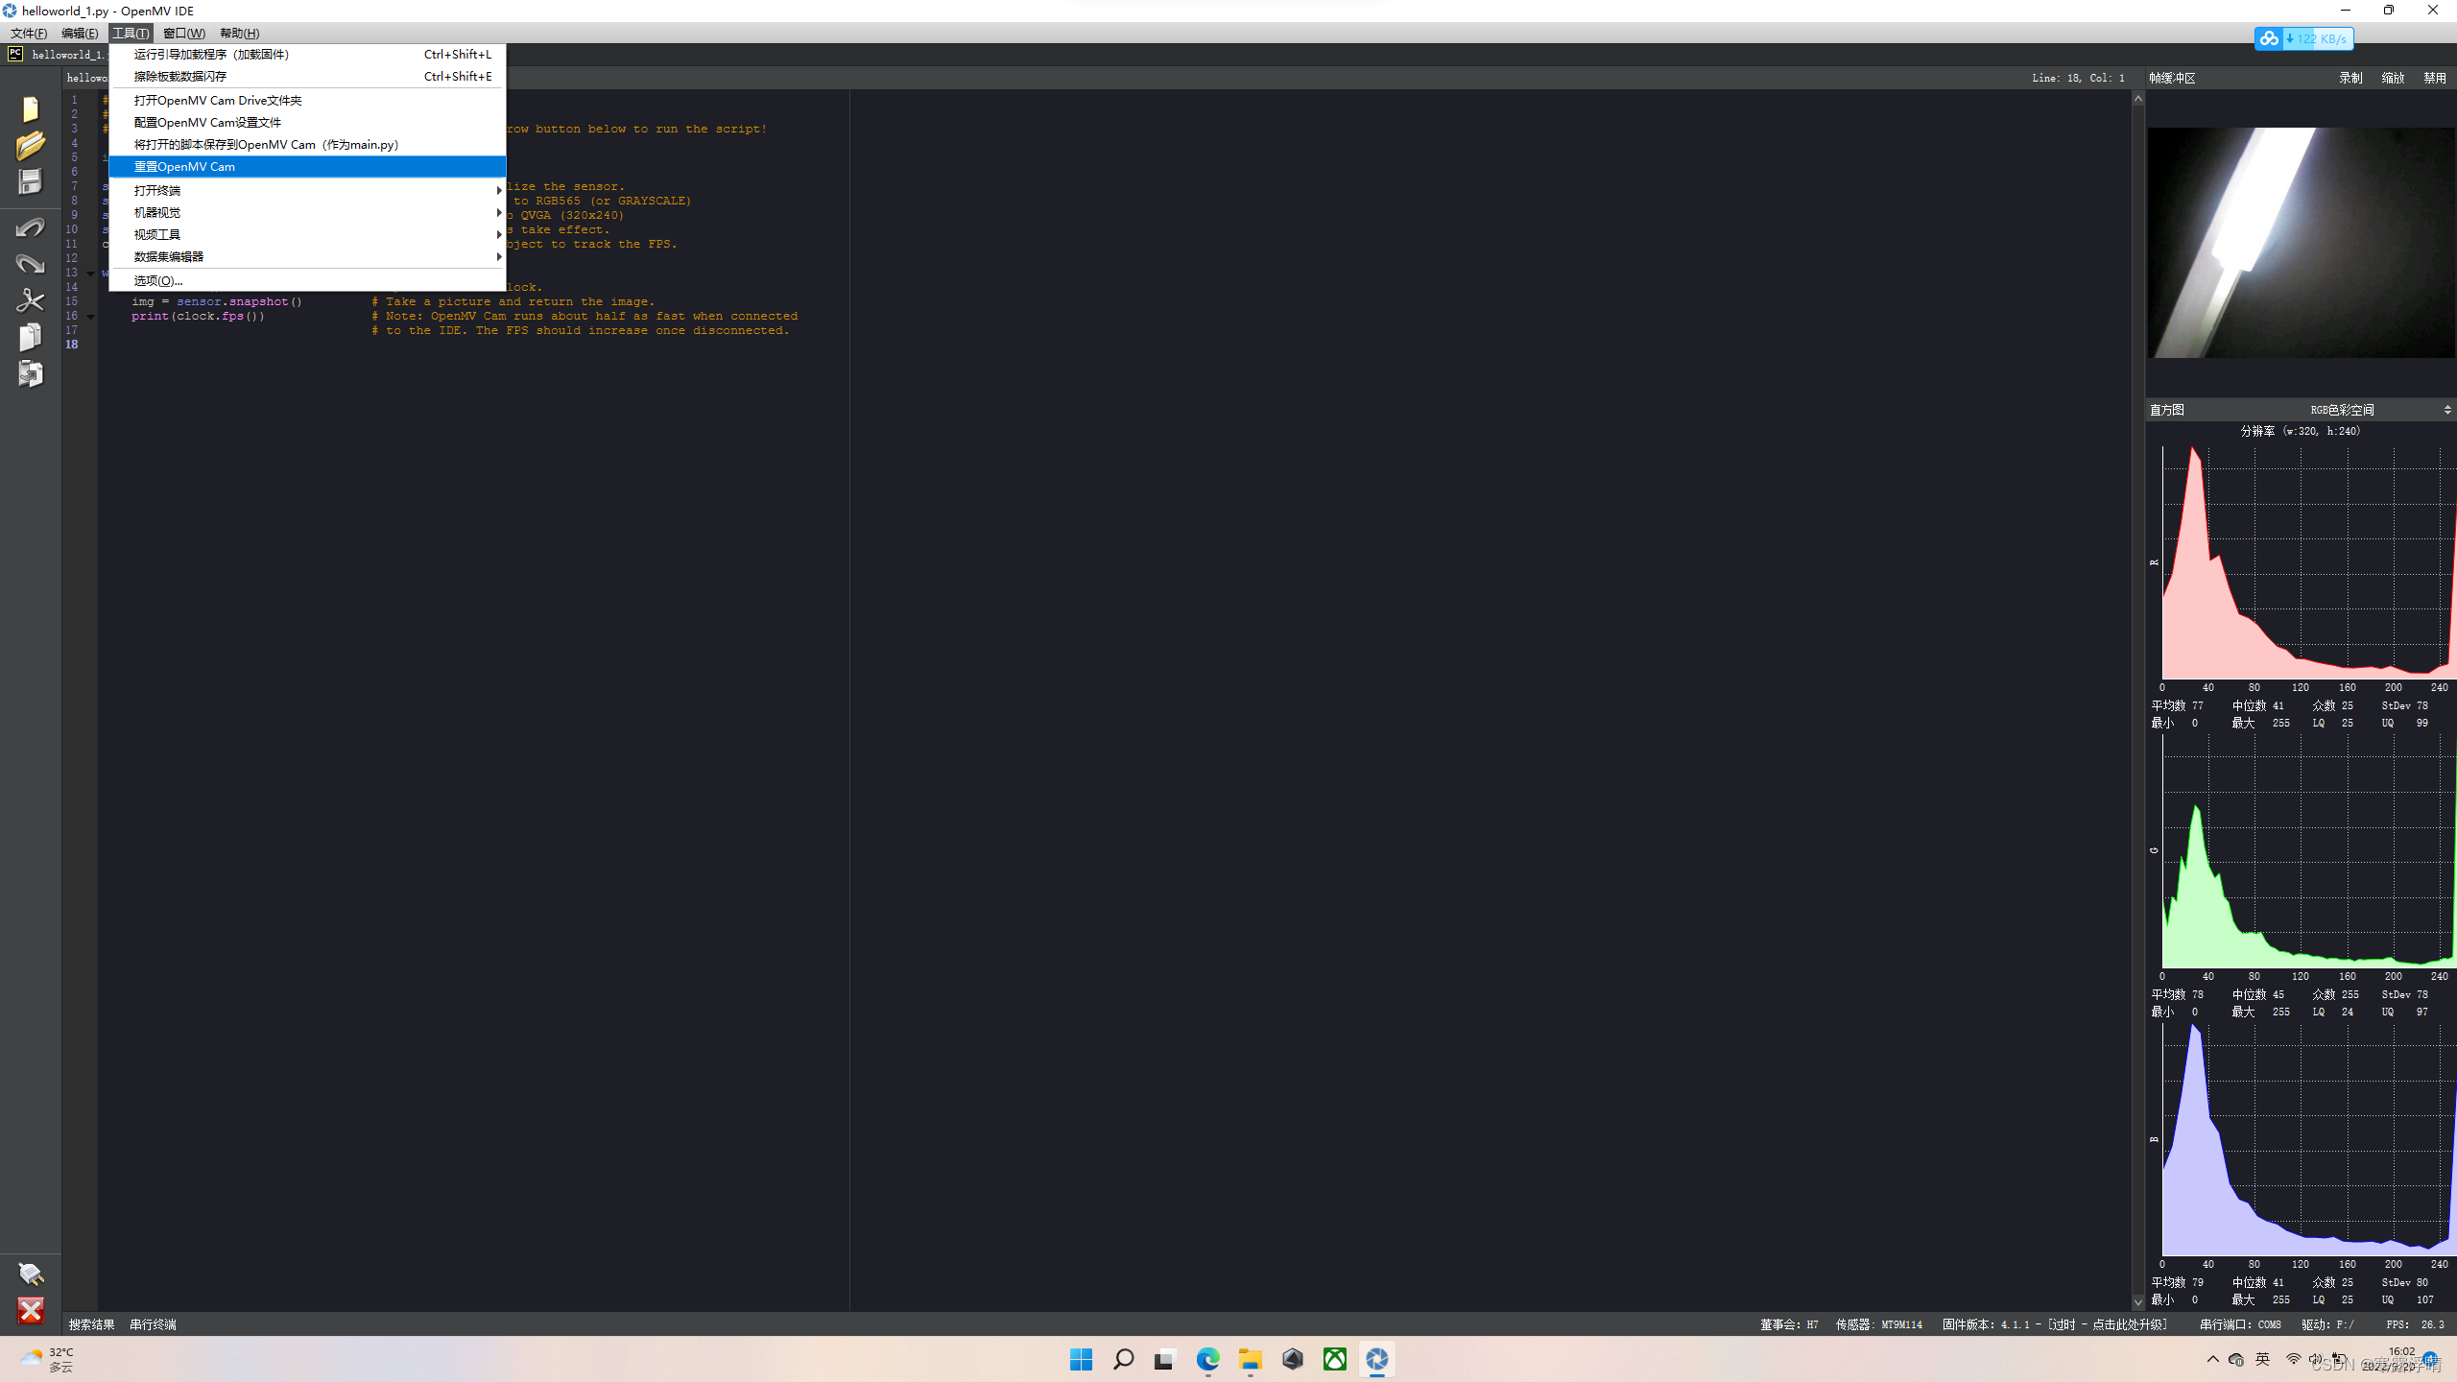Toggle the 录制 frame buffer button
The height and width of the screenshot is (1382, 2457).
[2350, 78]
